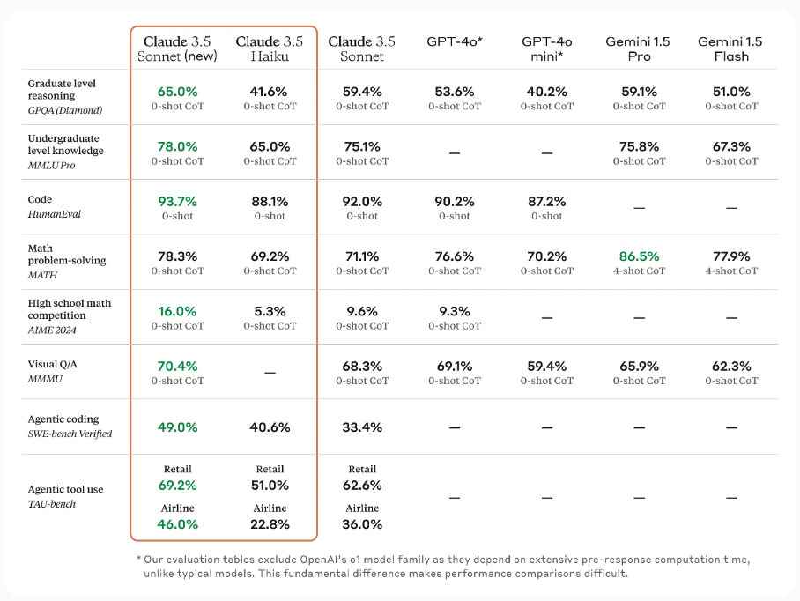Select the green 86.5% MATH score
The width and height of the screenshot is (800, 601).
[x=640, y=256]
